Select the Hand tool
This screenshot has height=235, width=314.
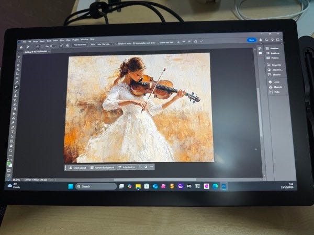11,146
